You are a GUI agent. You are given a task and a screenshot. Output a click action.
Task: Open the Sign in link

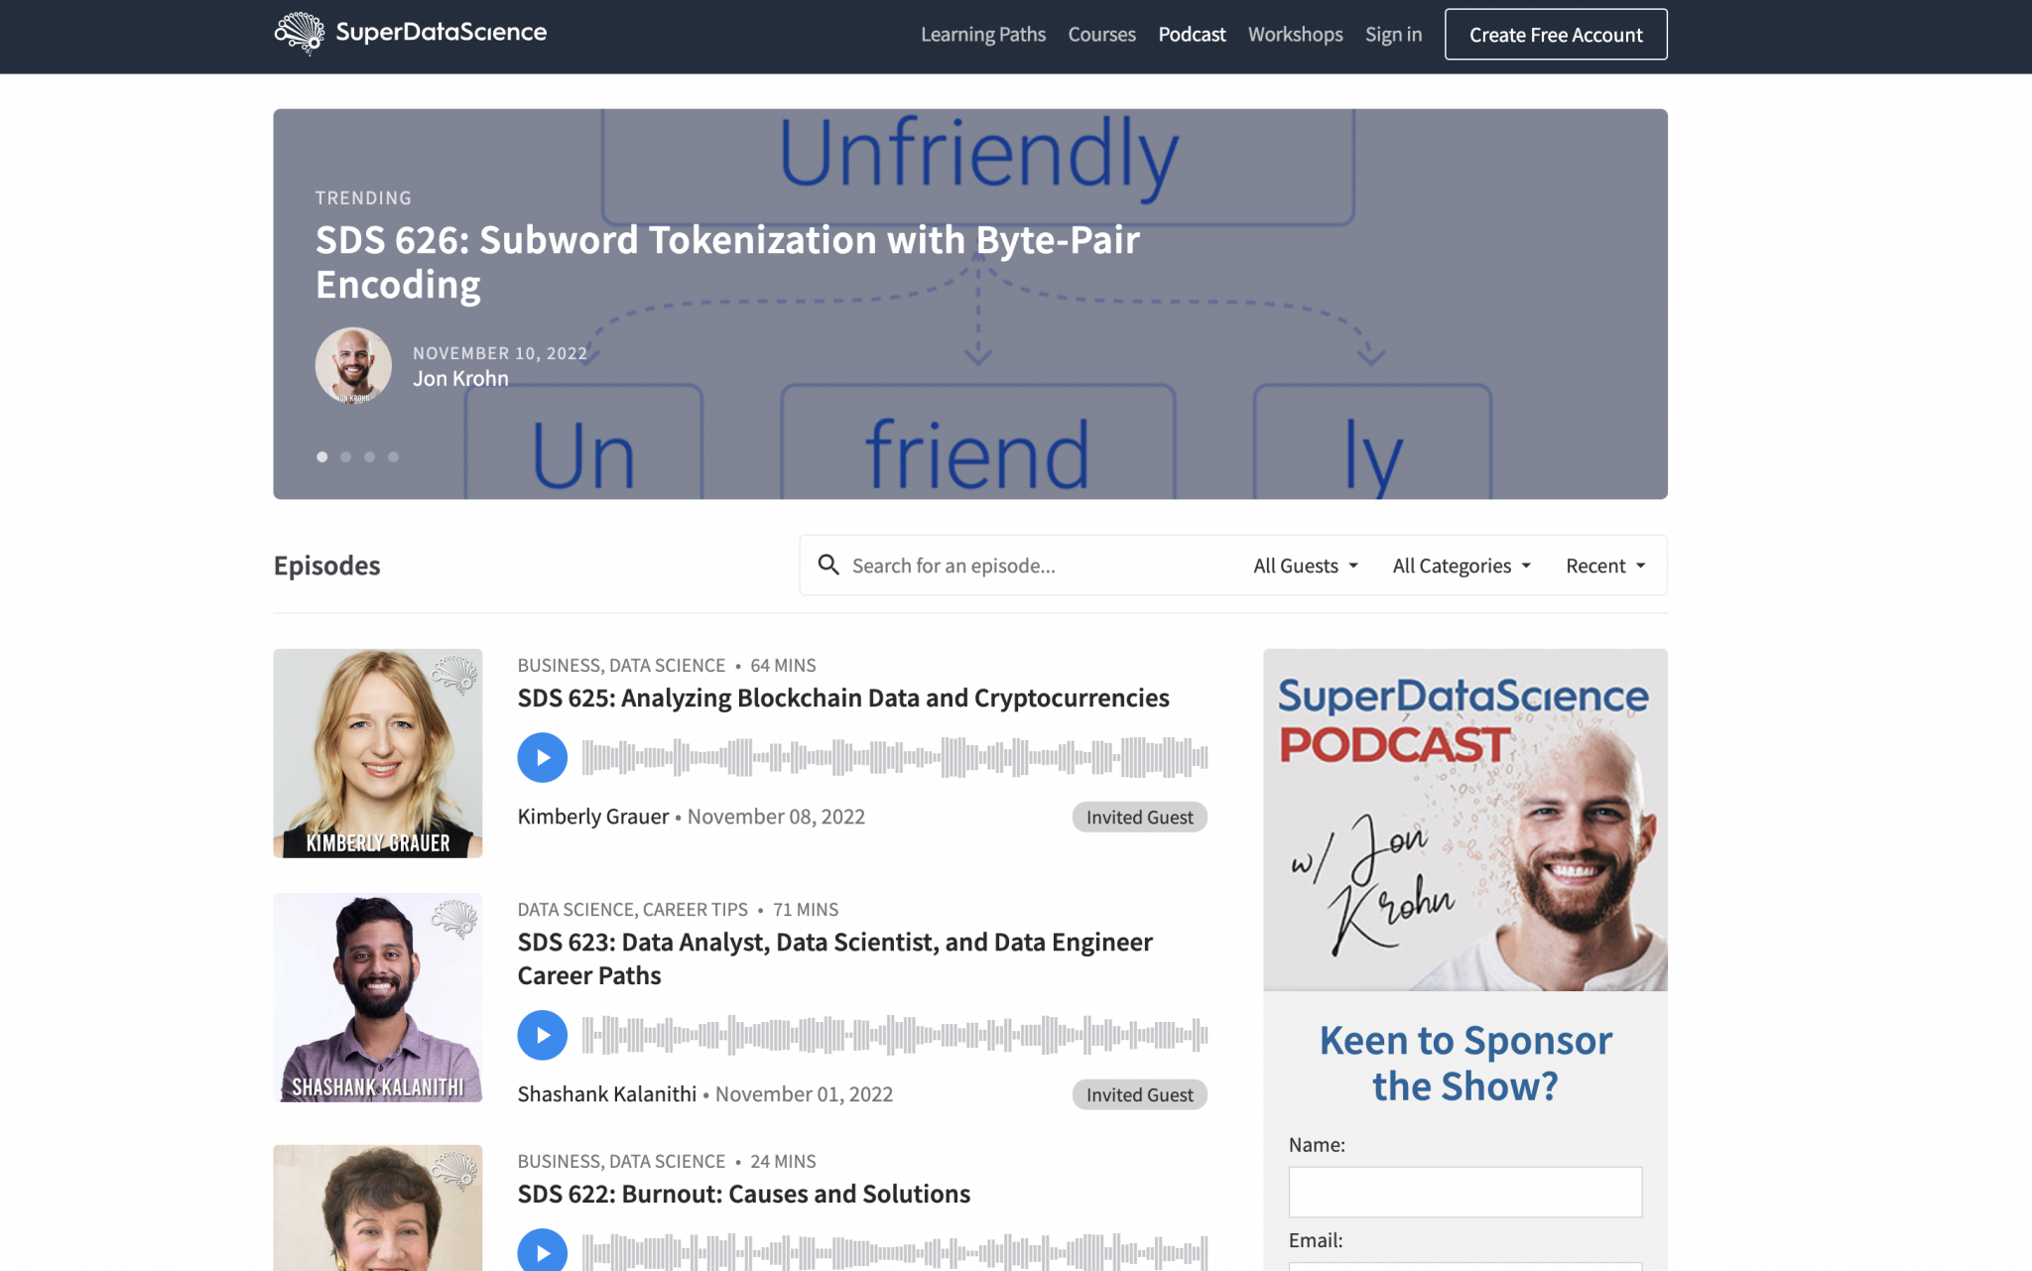(1393, 34)
